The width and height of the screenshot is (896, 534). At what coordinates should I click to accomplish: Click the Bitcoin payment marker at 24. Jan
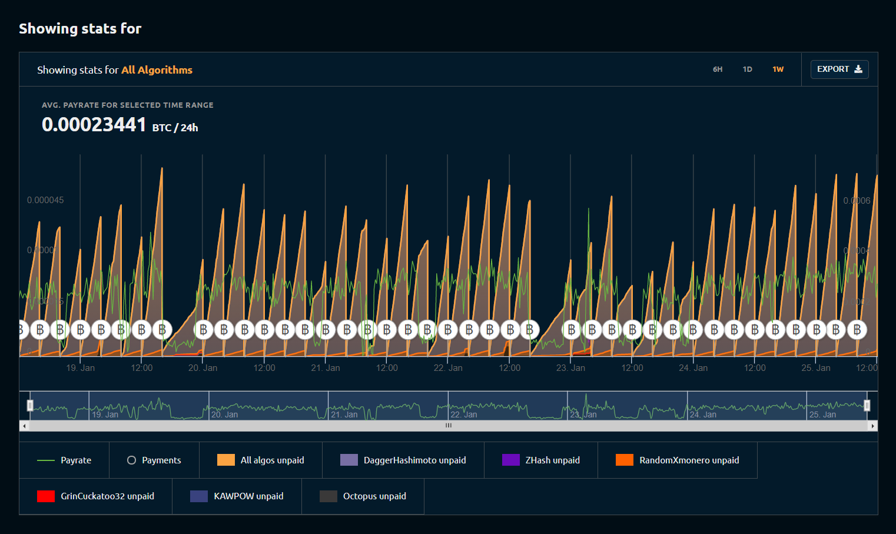693,330
